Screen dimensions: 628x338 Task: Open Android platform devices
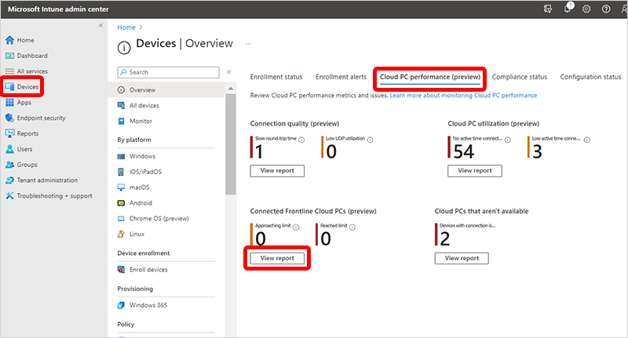click(x=134, y=203)
